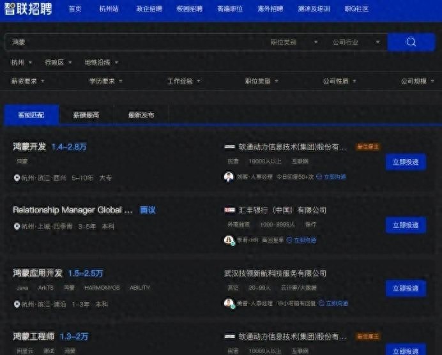Click 立即投递 for Relationship Manager job

click(x=406, y=225)
